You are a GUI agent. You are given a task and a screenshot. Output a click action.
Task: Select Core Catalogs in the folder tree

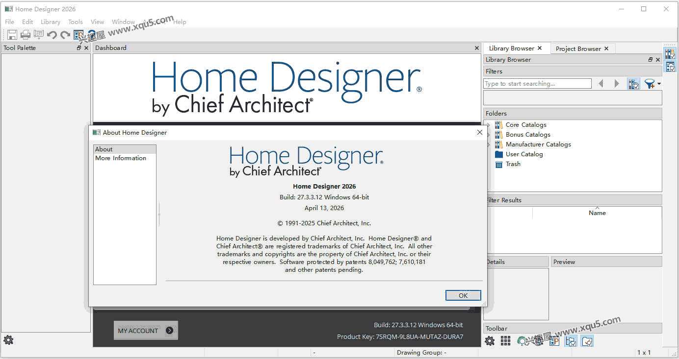click(526, 125)
